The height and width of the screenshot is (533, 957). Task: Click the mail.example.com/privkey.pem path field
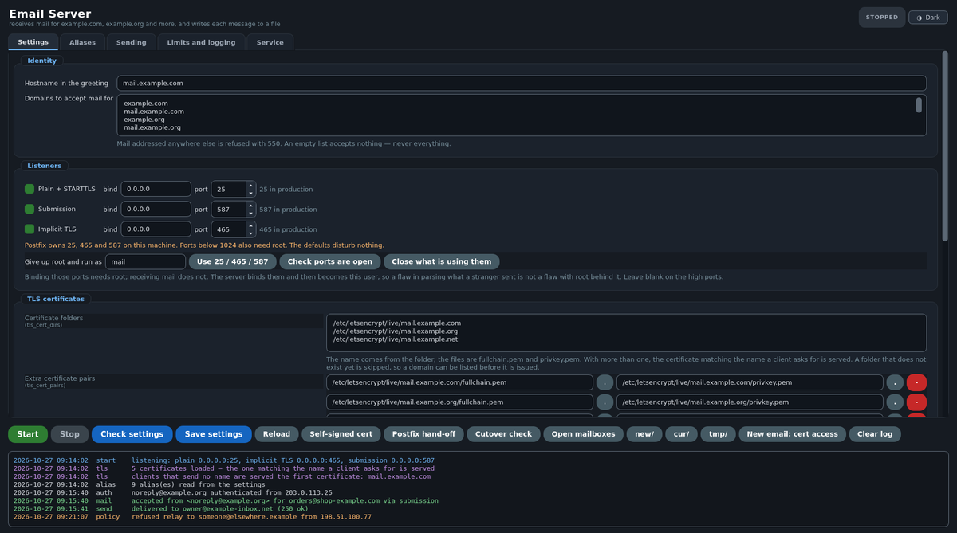750,382
